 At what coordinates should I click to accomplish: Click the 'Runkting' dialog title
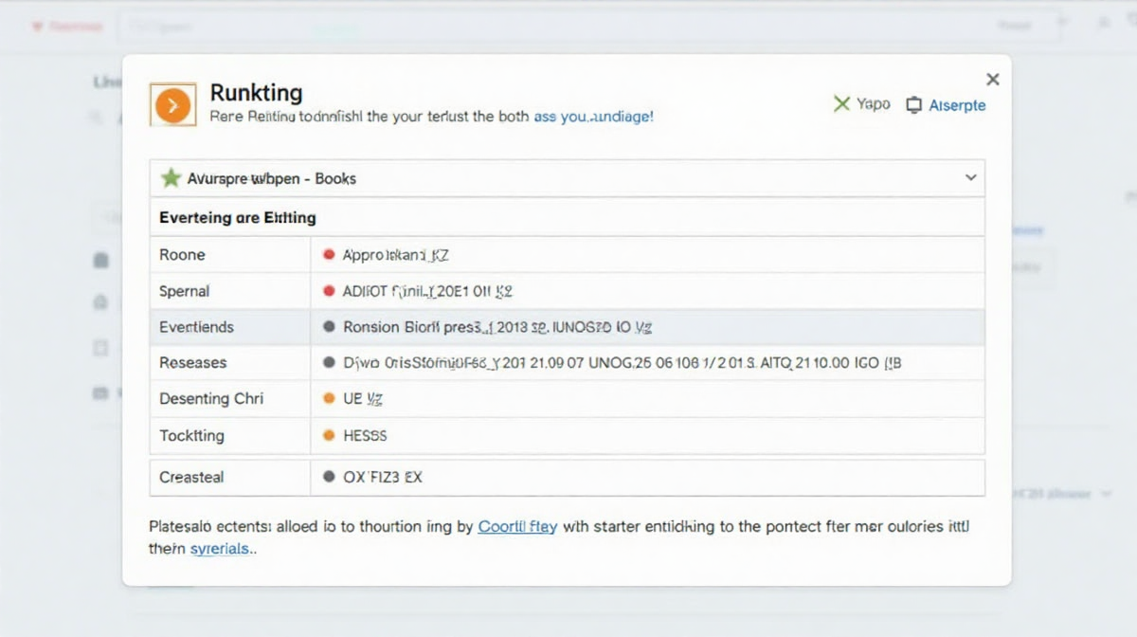tap(256, 93)
